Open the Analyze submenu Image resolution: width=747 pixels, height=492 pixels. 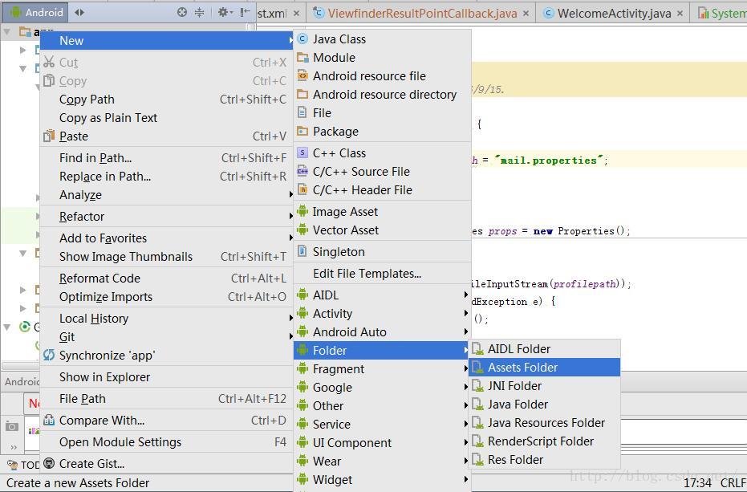(166, 195)
